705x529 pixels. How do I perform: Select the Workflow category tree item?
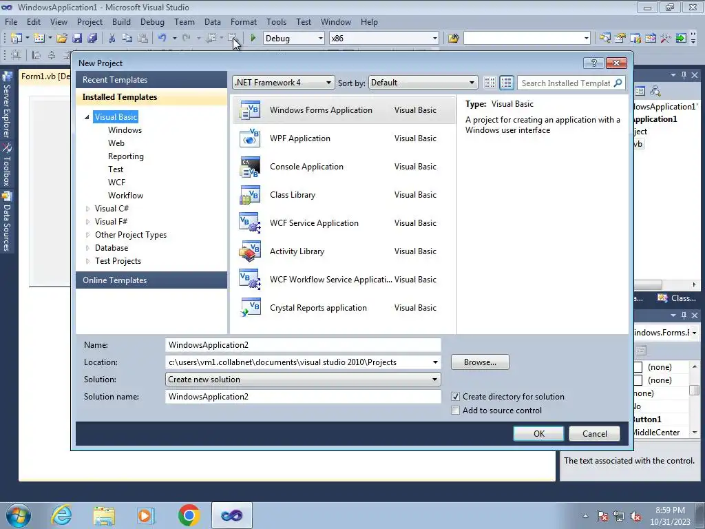tap(126, 195)
